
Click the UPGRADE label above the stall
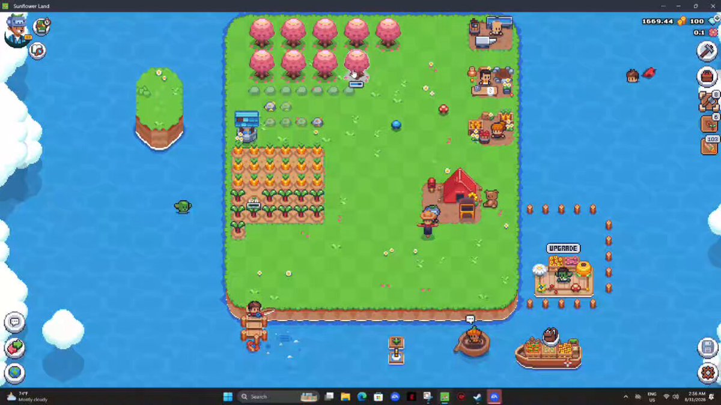563,248
